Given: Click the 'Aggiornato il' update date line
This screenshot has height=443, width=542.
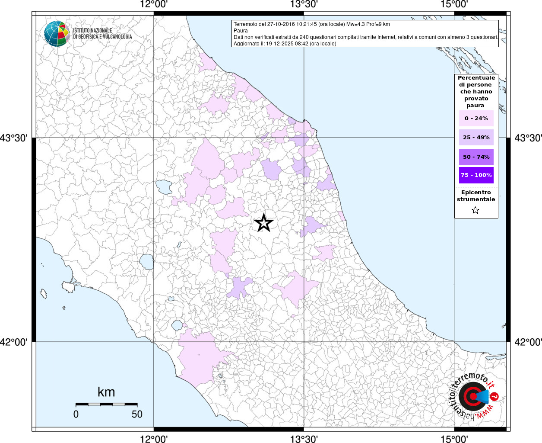Looking at the screenshot, I should click(x=285, y=44).
